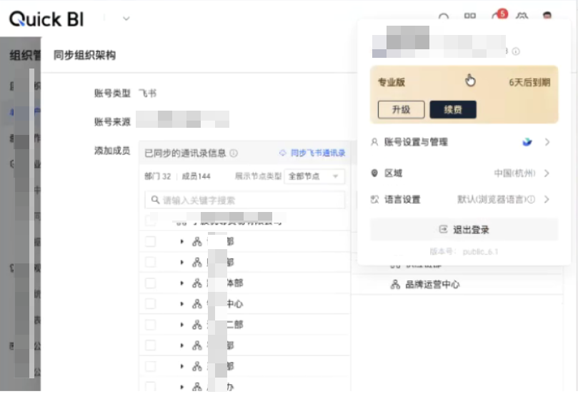Click the Feishu bird icon in 账号设置与管理 row
The height and width of the screenshot is (399, 578).
coord(527,142)
